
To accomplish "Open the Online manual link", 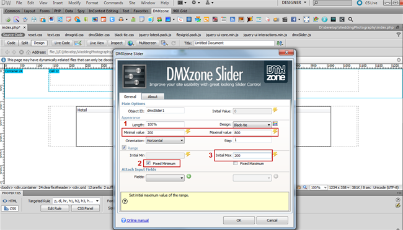I will (138, 221).
